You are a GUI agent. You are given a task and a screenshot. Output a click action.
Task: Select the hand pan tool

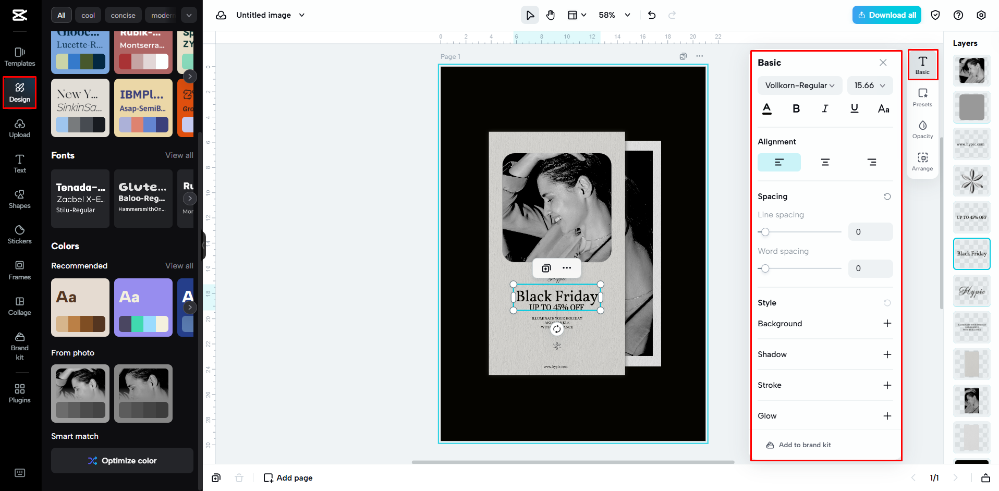(551, 15)
